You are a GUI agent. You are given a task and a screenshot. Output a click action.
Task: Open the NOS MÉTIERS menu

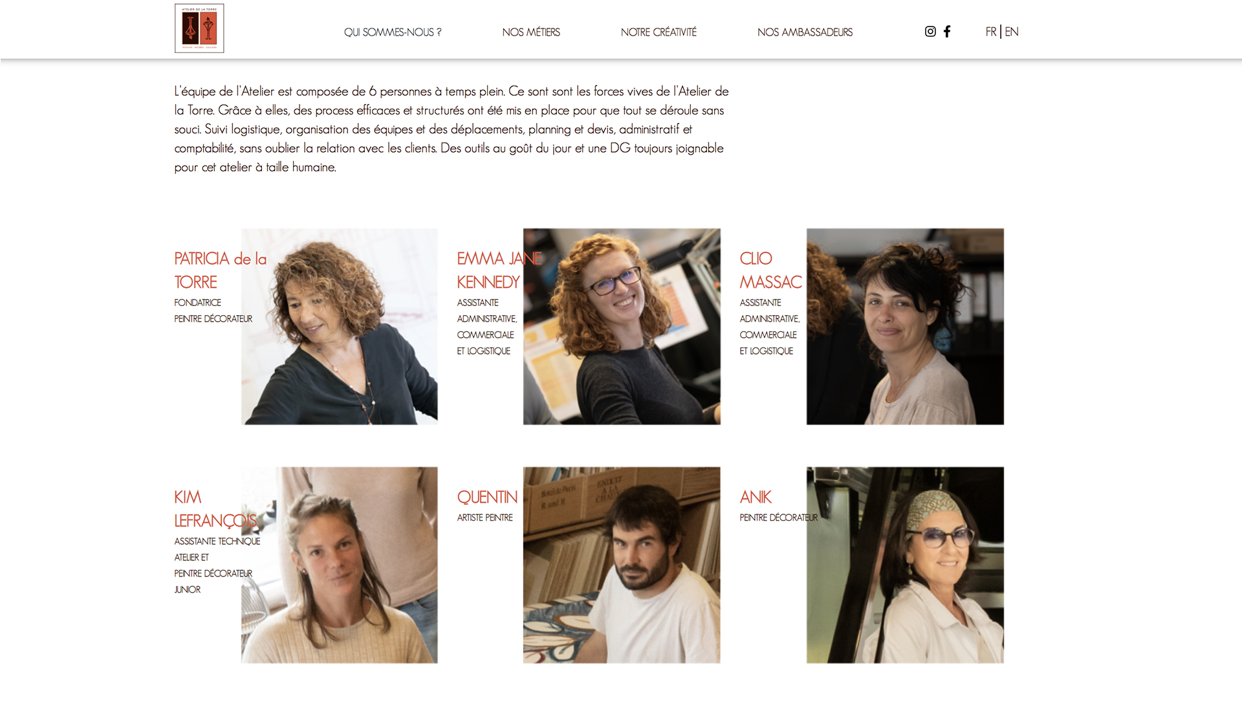point(531,32)
